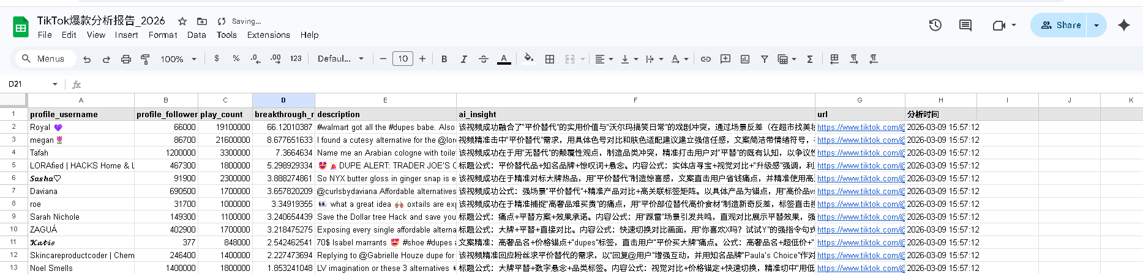Increase decimal places
Screen dimensions: 1143x274
(x=275, y=59)
